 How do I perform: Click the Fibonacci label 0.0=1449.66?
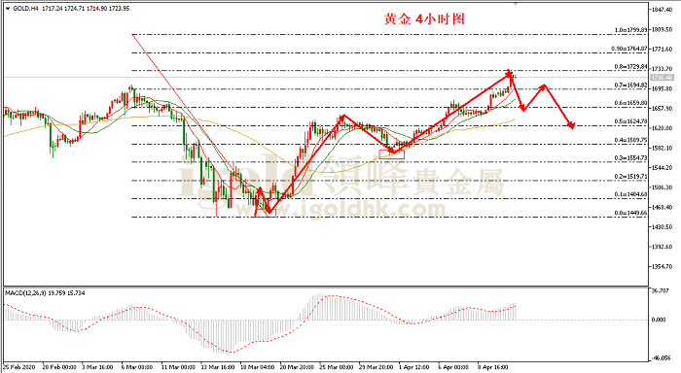(x=630, y=213)
